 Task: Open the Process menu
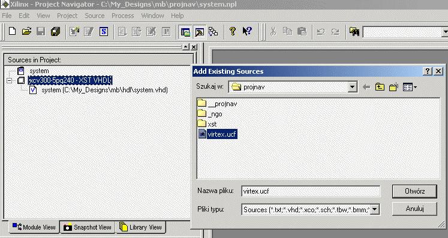[122, 16]
